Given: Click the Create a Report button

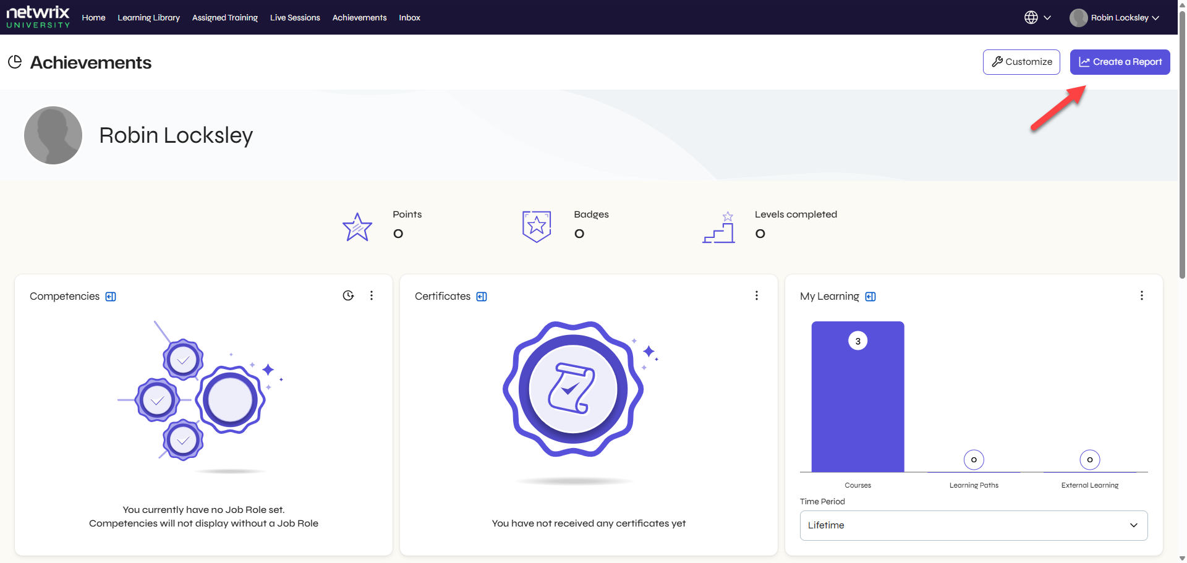Looking at the screenshot, I should tap(1120, 62).
